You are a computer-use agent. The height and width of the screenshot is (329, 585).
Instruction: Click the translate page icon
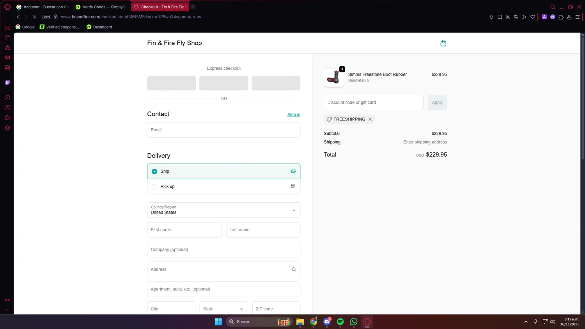[516, 17]
